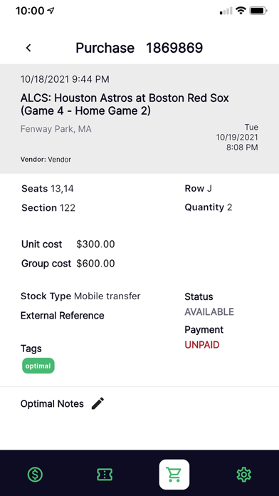Viewport: 279px width, 496px height.
Task: Open the dollar sign sales tab
Action: (x=35, y=475)
